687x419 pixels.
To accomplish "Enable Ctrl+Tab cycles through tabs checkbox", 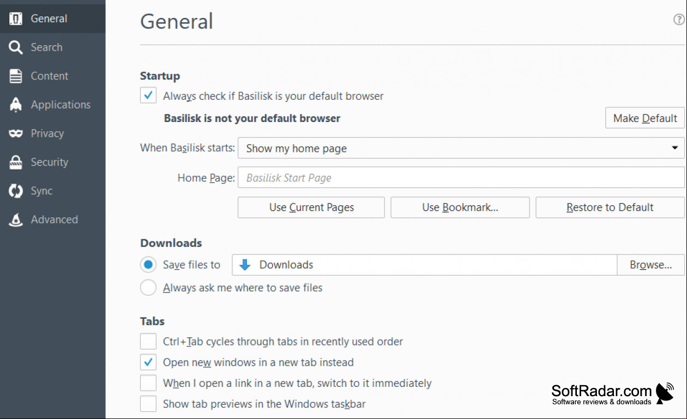I will (148, 342).
